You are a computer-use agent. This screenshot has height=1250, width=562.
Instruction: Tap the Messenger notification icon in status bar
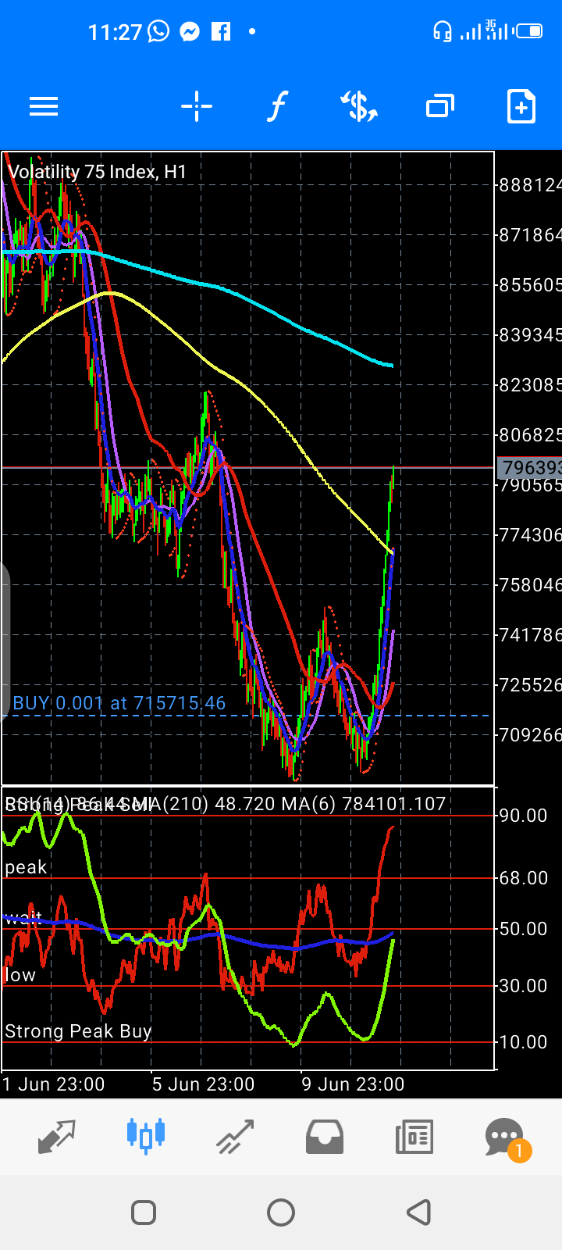[190, 31]
